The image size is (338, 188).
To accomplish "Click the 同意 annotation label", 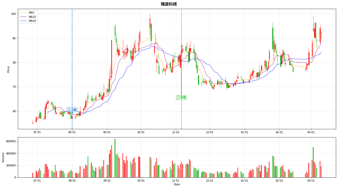I will 182,98.
